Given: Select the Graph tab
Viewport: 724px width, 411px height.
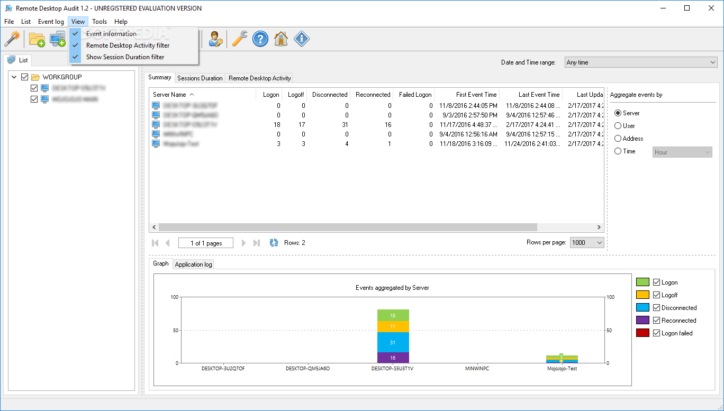Looking at the screenshot, I should coord(161,263).
